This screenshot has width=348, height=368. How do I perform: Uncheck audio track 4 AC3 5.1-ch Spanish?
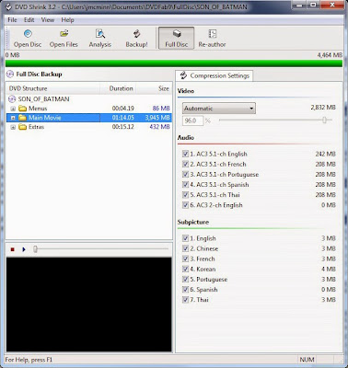pos(185,184)
